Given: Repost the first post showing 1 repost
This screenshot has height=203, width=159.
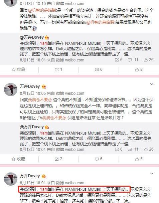Looking at the screenshot, I should (58, 70).
